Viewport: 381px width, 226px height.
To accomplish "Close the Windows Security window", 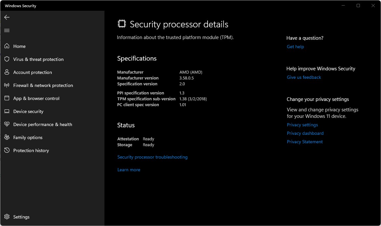I will point(373,6).
